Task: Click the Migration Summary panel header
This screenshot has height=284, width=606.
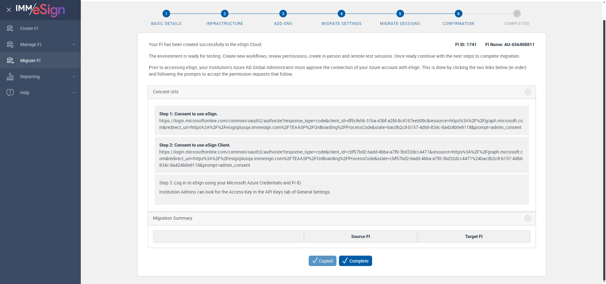Action: 342,218
